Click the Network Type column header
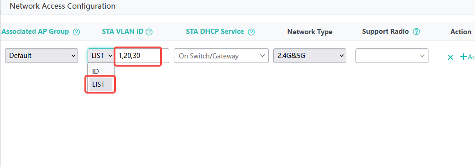Image resolution: width=475 pixels, height=167 pixels. pos(310,32)
